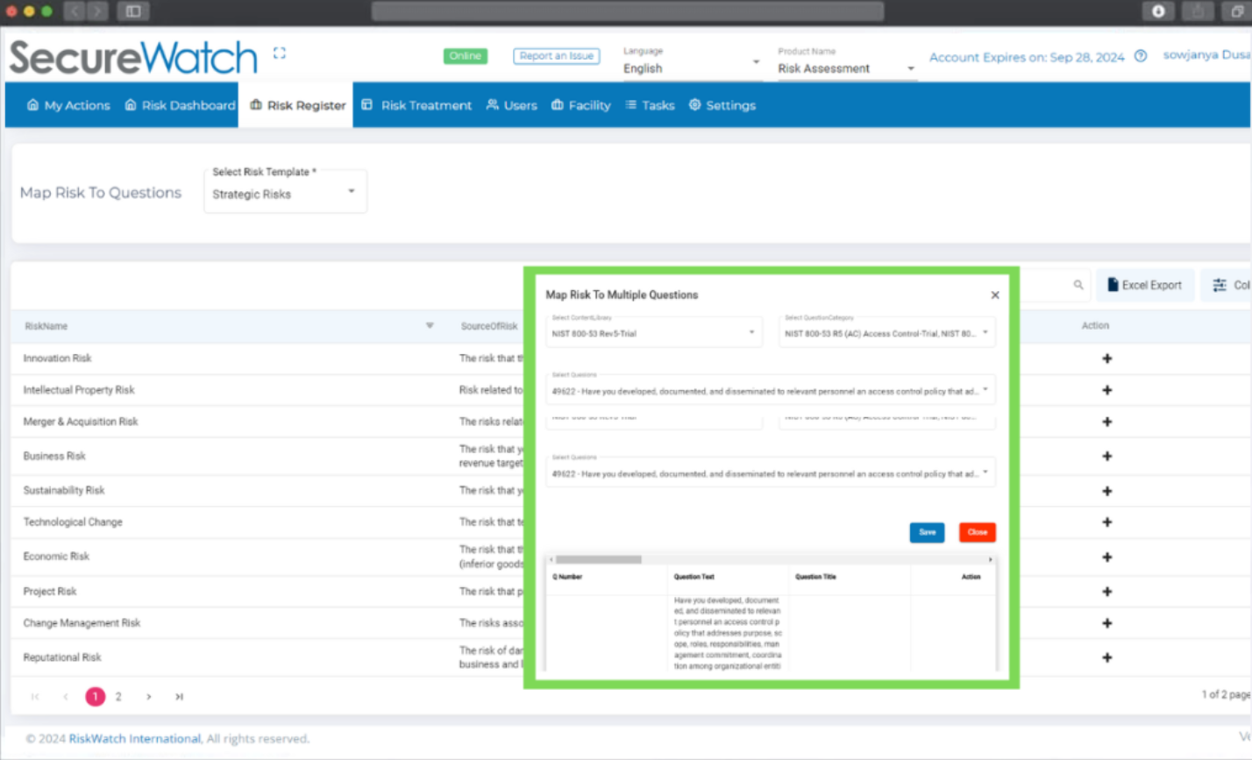The image size is (1252, 760).
Task: Click the Q Number column header
Action: 567,577
